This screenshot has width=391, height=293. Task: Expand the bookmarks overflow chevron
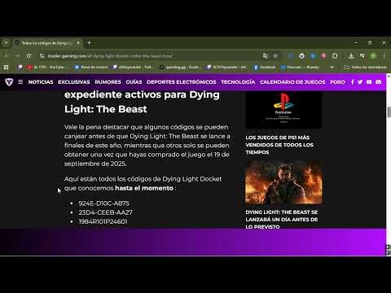click(x=332, y=67)
